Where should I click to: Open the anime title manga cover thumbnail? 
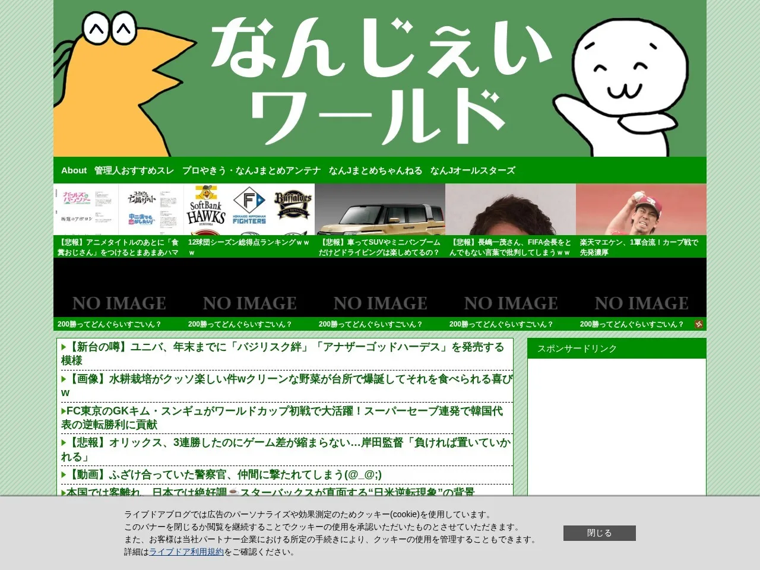pyautogui.click(x=119, y=210)
